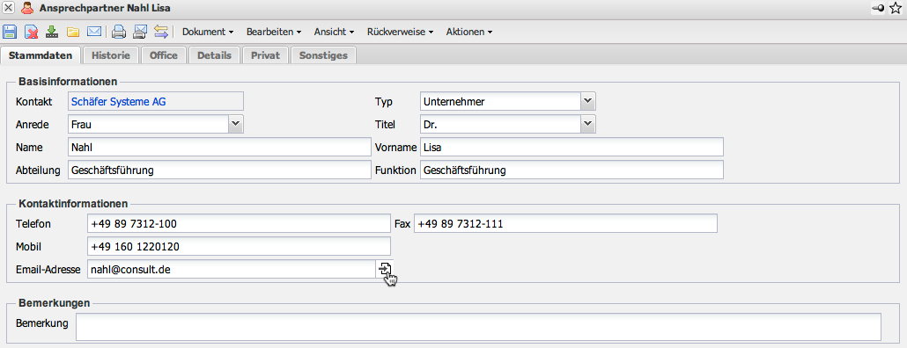Open the Dokument menu
907x348 pixels.
click(x=208, y=33)
